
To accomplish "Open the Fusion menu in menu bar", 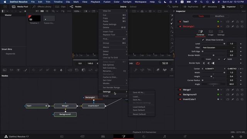I will [107, 2].
